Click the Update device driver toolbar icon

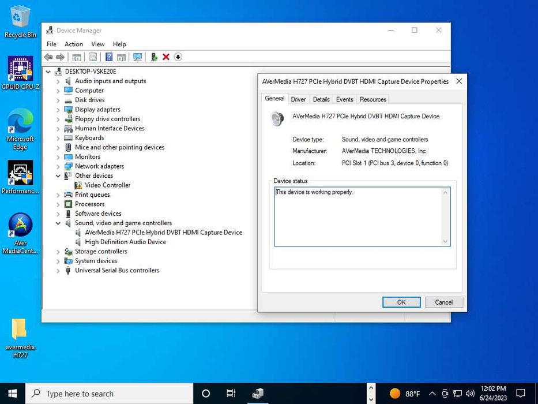(x=154, y=57)
